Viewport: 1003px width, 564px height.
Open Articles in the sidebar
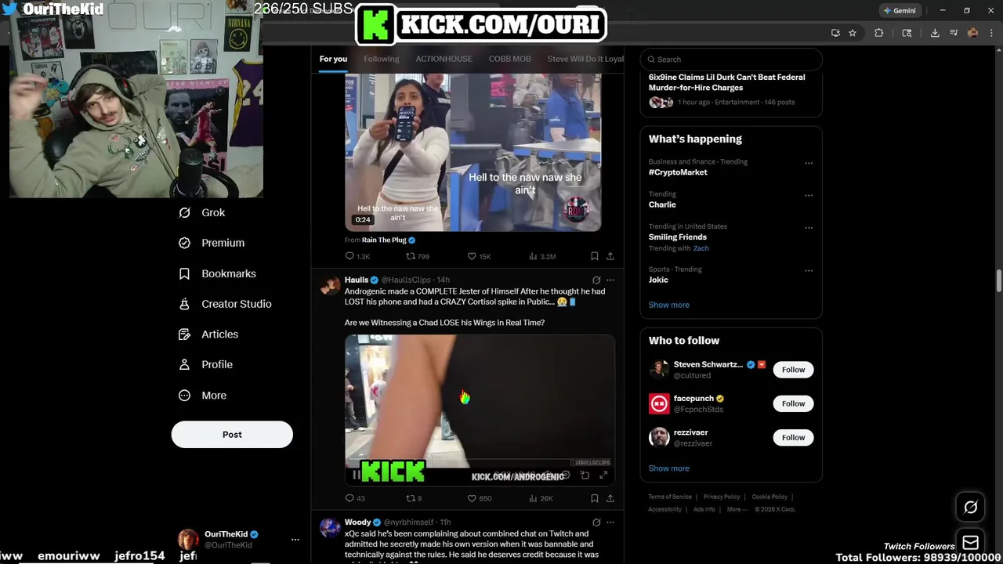click(x=208, y=334)
